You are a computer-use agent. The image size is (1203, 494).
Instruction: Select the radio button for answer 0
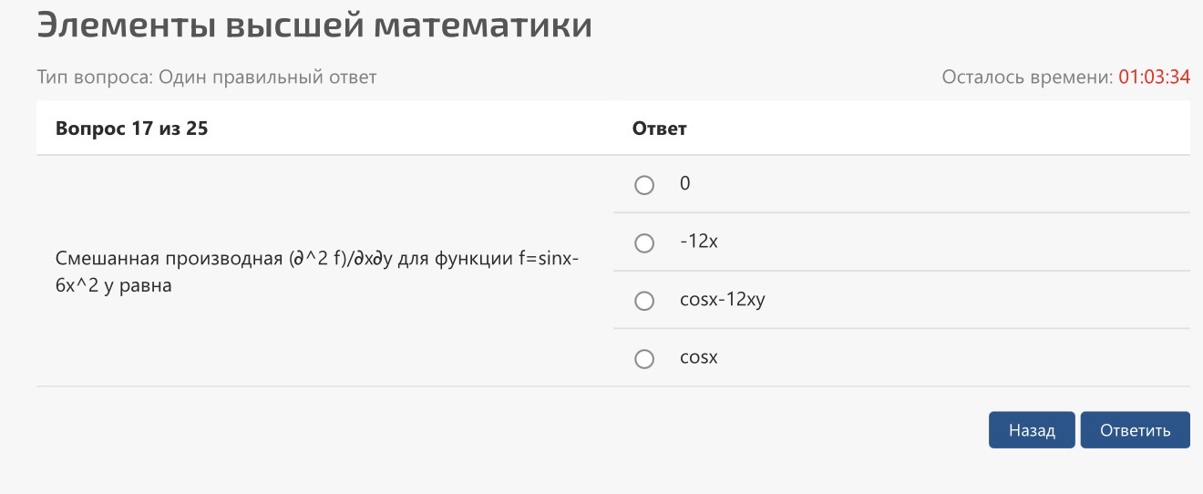click(x=644, y=185)
